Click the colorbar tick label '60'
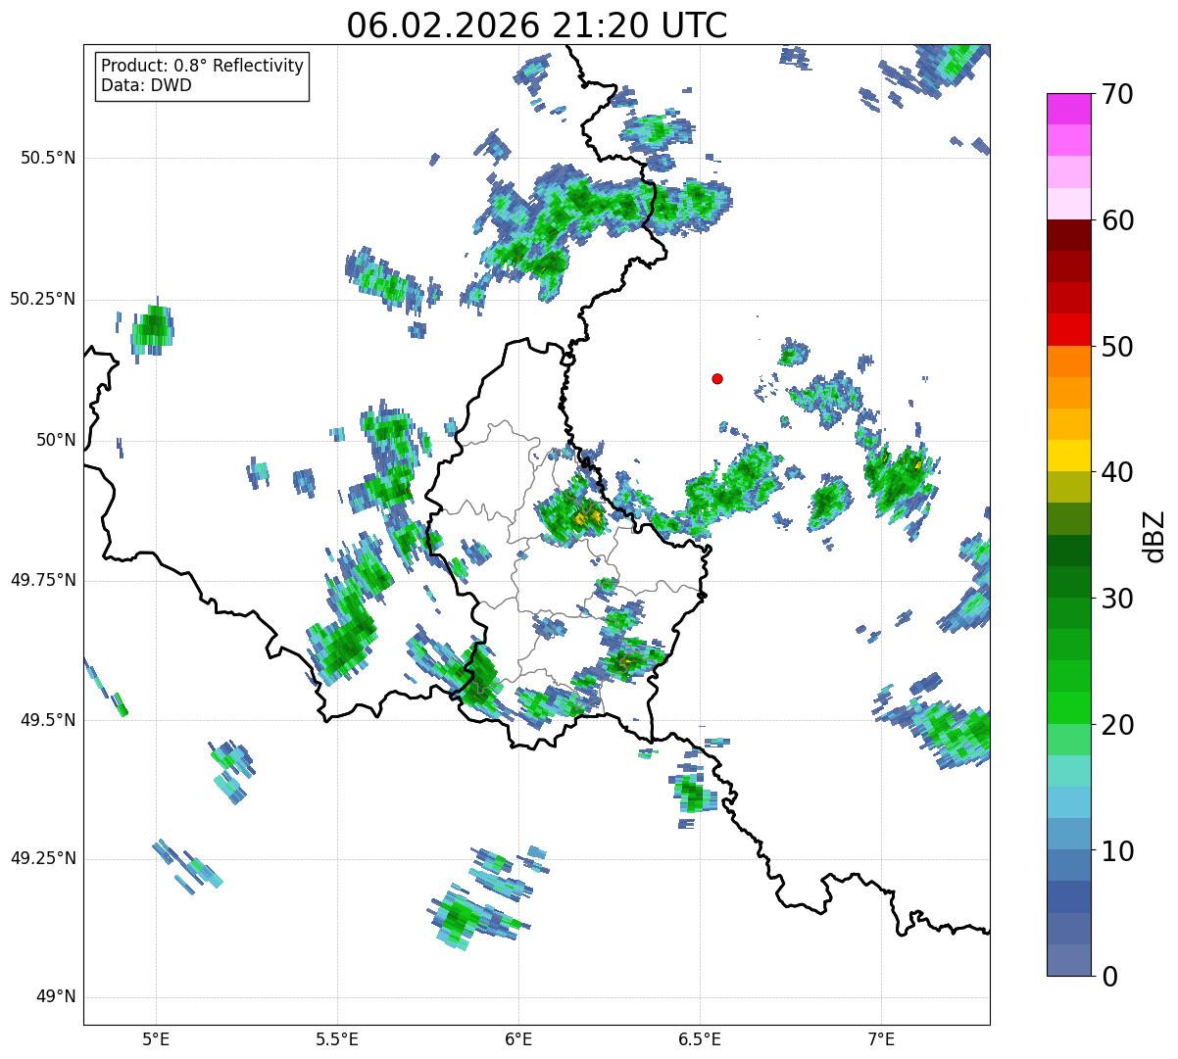This screenshot has width=1178, height=1059. (x=1117, y=220)
